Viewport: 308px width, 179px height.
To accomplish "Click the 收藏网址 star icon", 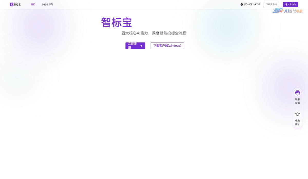I will tap(297, 114).
